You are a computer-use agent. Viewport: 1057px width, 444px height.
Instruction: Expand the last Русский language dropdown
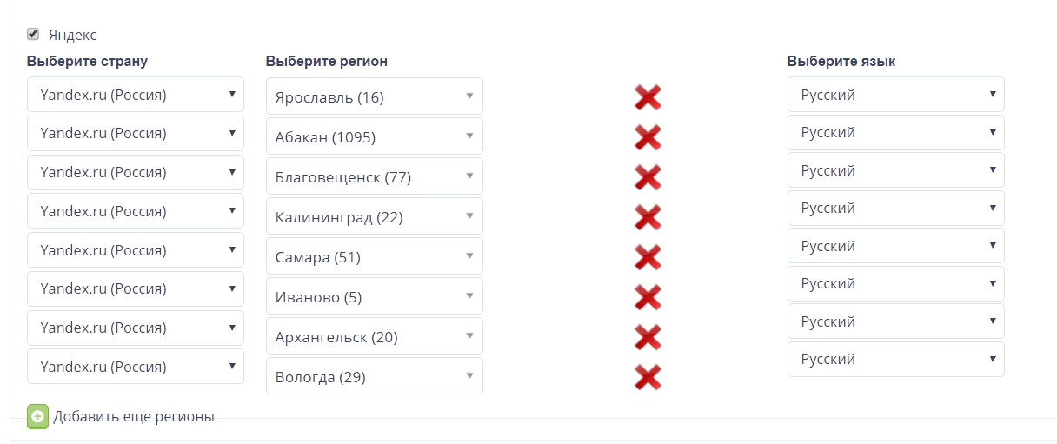pos(895,359)
